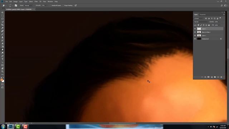Image resolution: width=229 pixels, height=129 pixels.
Task: Create a new group folder icon
Action: tap(215, 77)
